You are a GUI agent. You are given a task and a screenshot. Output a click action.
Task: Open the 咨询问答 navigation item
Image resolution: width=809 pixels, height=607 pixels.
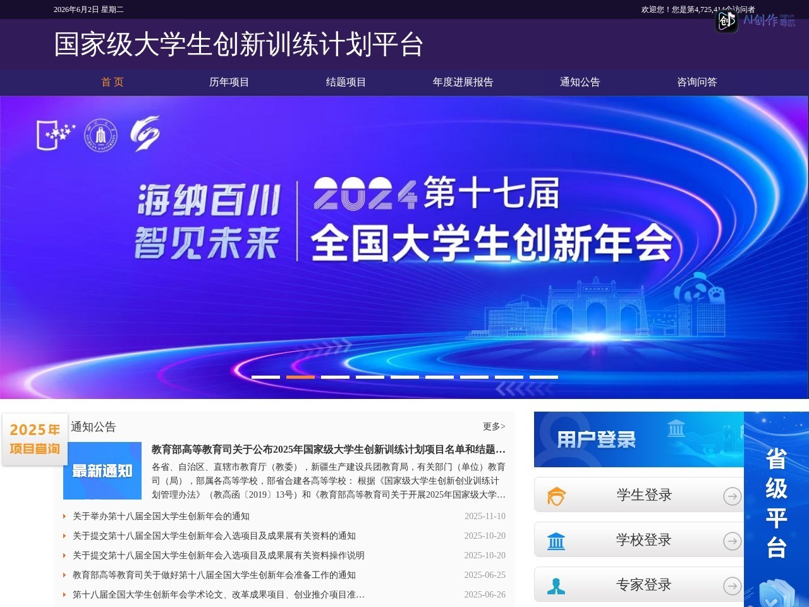pyautogui.click(x=697, y=82)
